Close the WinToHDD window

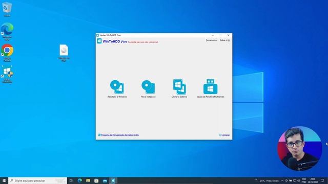(228, 35)
